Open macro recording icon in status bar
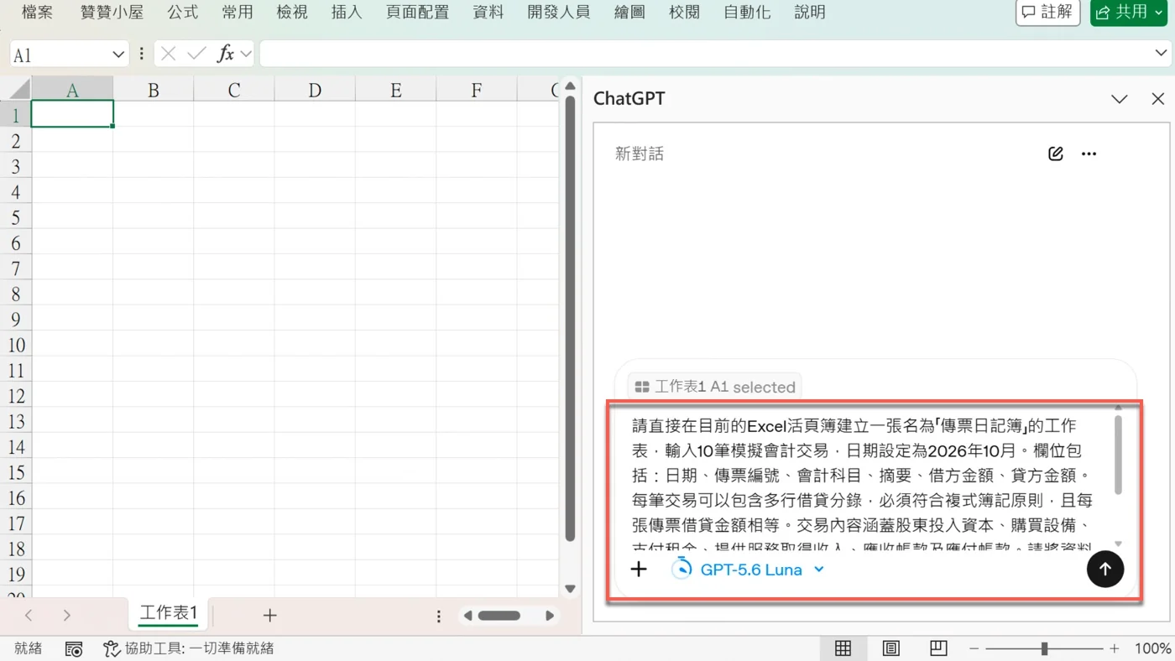This screenshot has height=661, width=1175. [74, 648]
